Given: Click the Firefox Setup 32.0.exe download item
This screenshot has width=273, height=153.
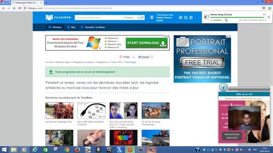Looking at the screenshot, I should [x=237, y=17].
